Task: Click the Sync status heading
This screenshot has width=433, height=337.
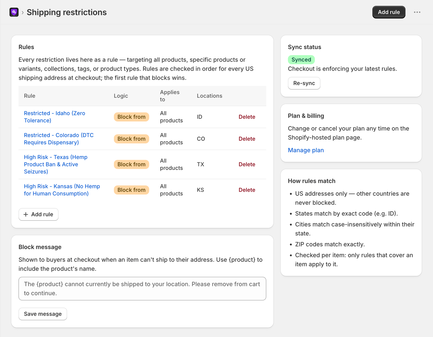Action: click(304, 47)
